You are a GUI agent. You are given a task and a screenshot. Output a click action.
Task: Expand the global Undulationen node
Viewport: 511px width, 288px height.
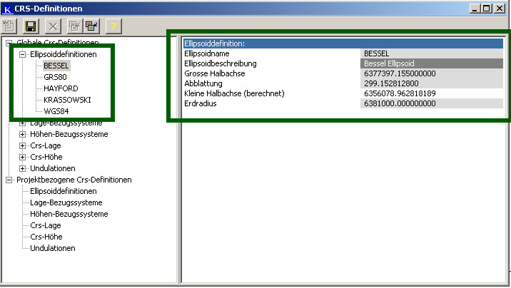[23, 168]
